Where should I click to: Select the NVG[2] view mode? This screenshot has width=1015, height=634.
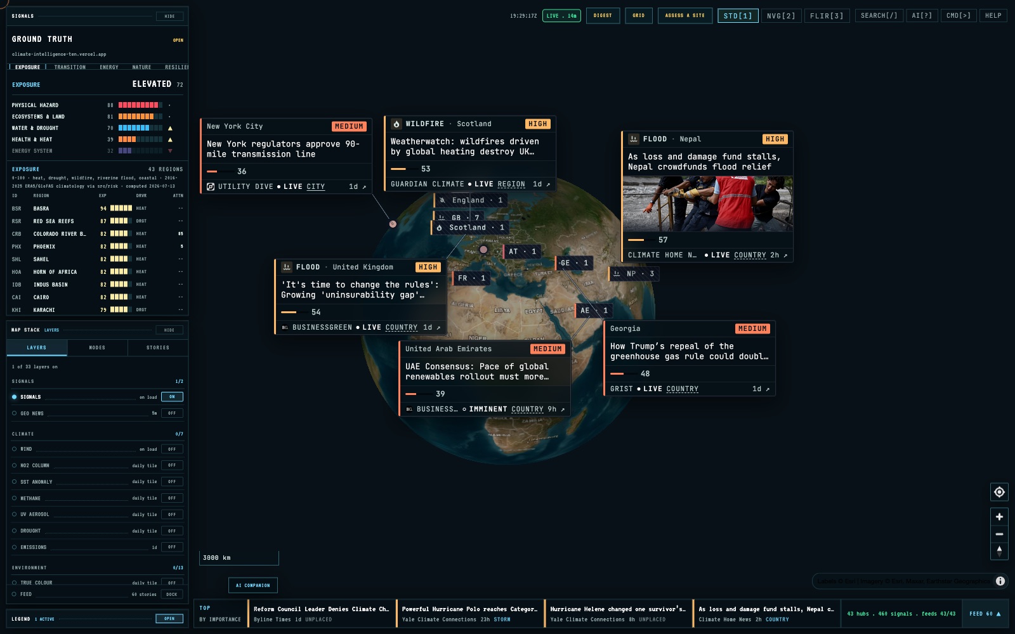point(781,16)
